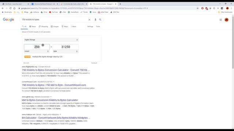
Task: Select the Maps results tab
Action: (x=65, y=27)
